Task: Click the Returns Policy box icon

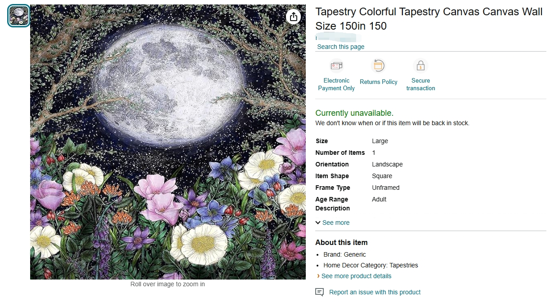Action: (379, 66)
